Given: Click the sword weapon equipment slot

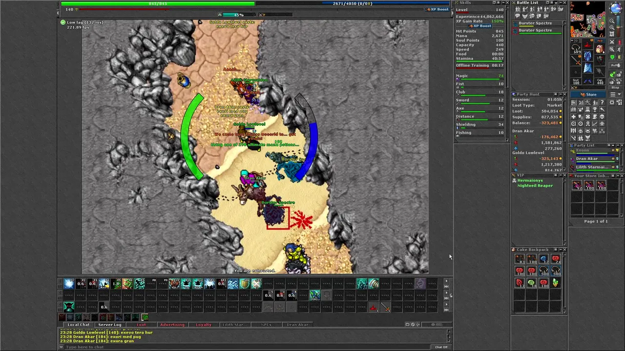Looking at the screenshot, I should click(x=576, y=60).
